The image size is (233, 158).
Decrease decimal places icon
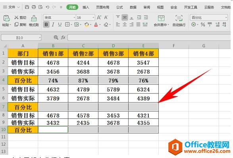tap(224, 25)
